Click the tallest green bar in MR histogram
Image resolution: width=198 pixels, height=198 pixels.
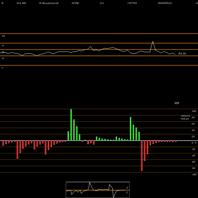click(71, 125)
